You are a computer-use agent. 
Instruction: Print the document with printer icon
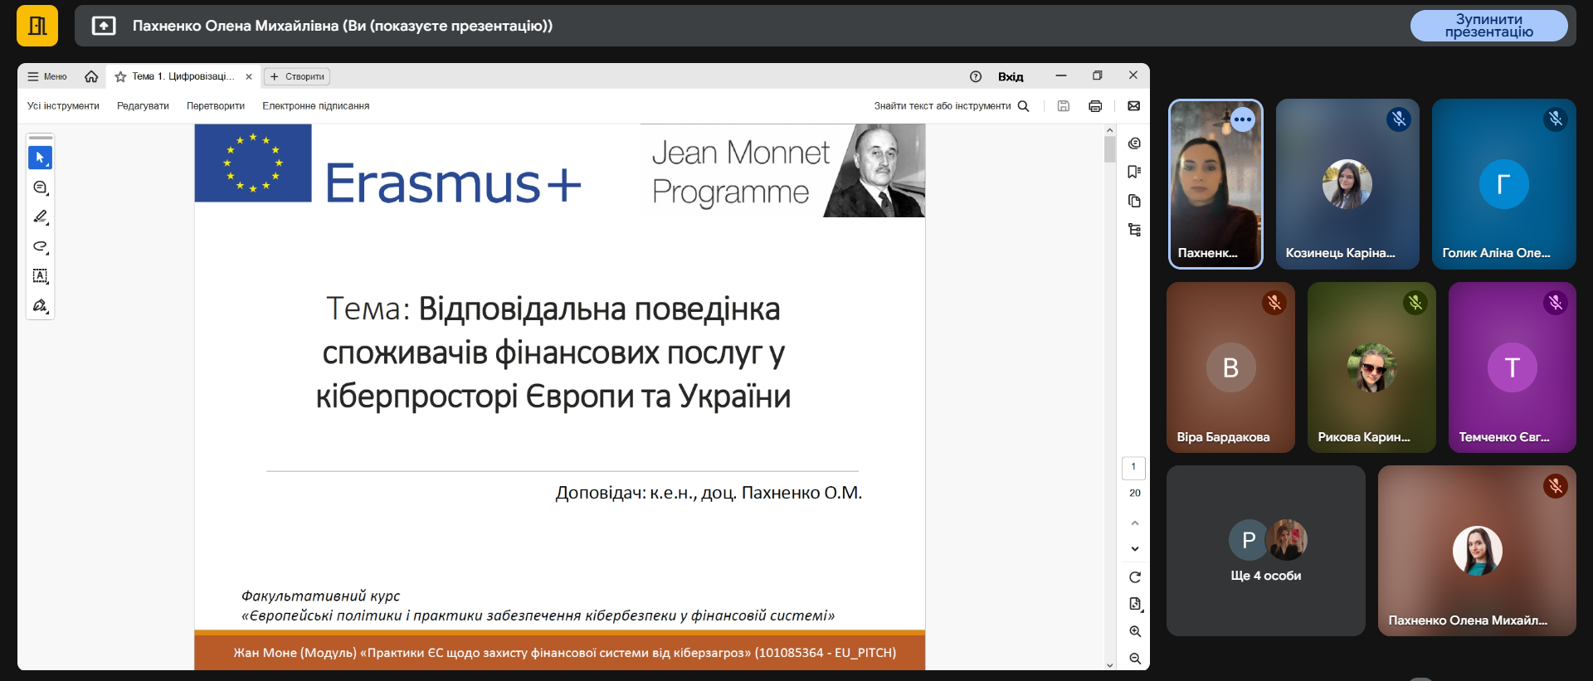(1095, 106)
